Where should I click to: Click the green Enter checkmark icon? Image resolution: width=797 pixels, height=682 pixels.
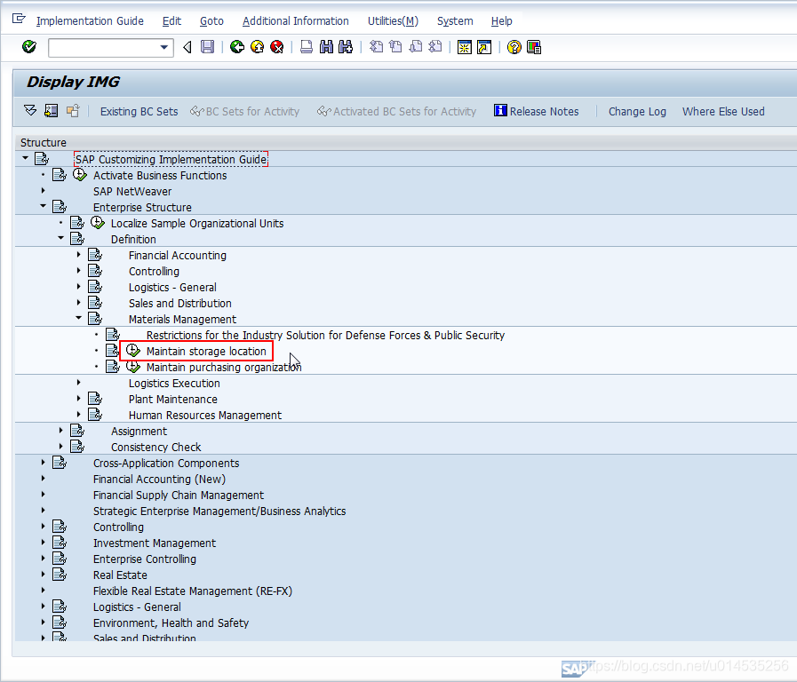29,47
